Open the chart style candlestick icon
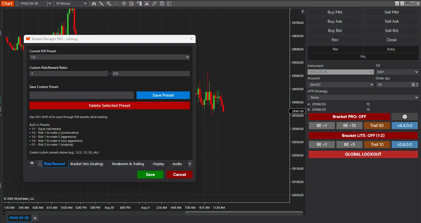Screen dimensions: 421x223 (94, 4)
